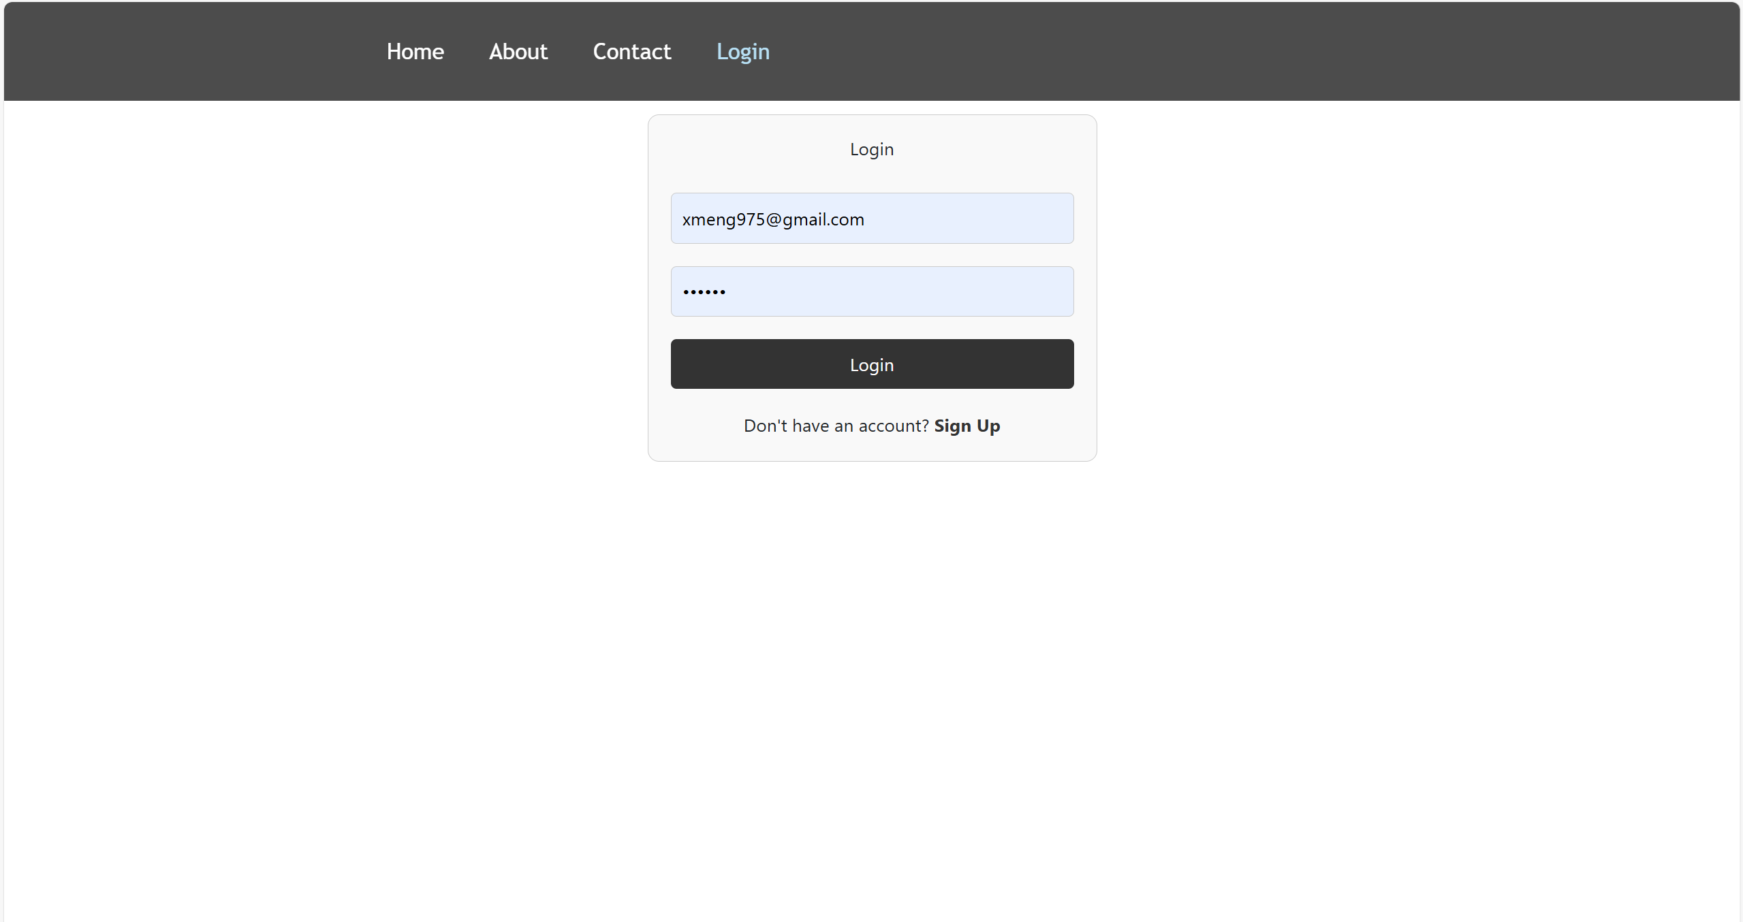The width and height of the screenshot is (1743, 922).
Task: Submit credentials with the Login button
Action: (871, 364)
